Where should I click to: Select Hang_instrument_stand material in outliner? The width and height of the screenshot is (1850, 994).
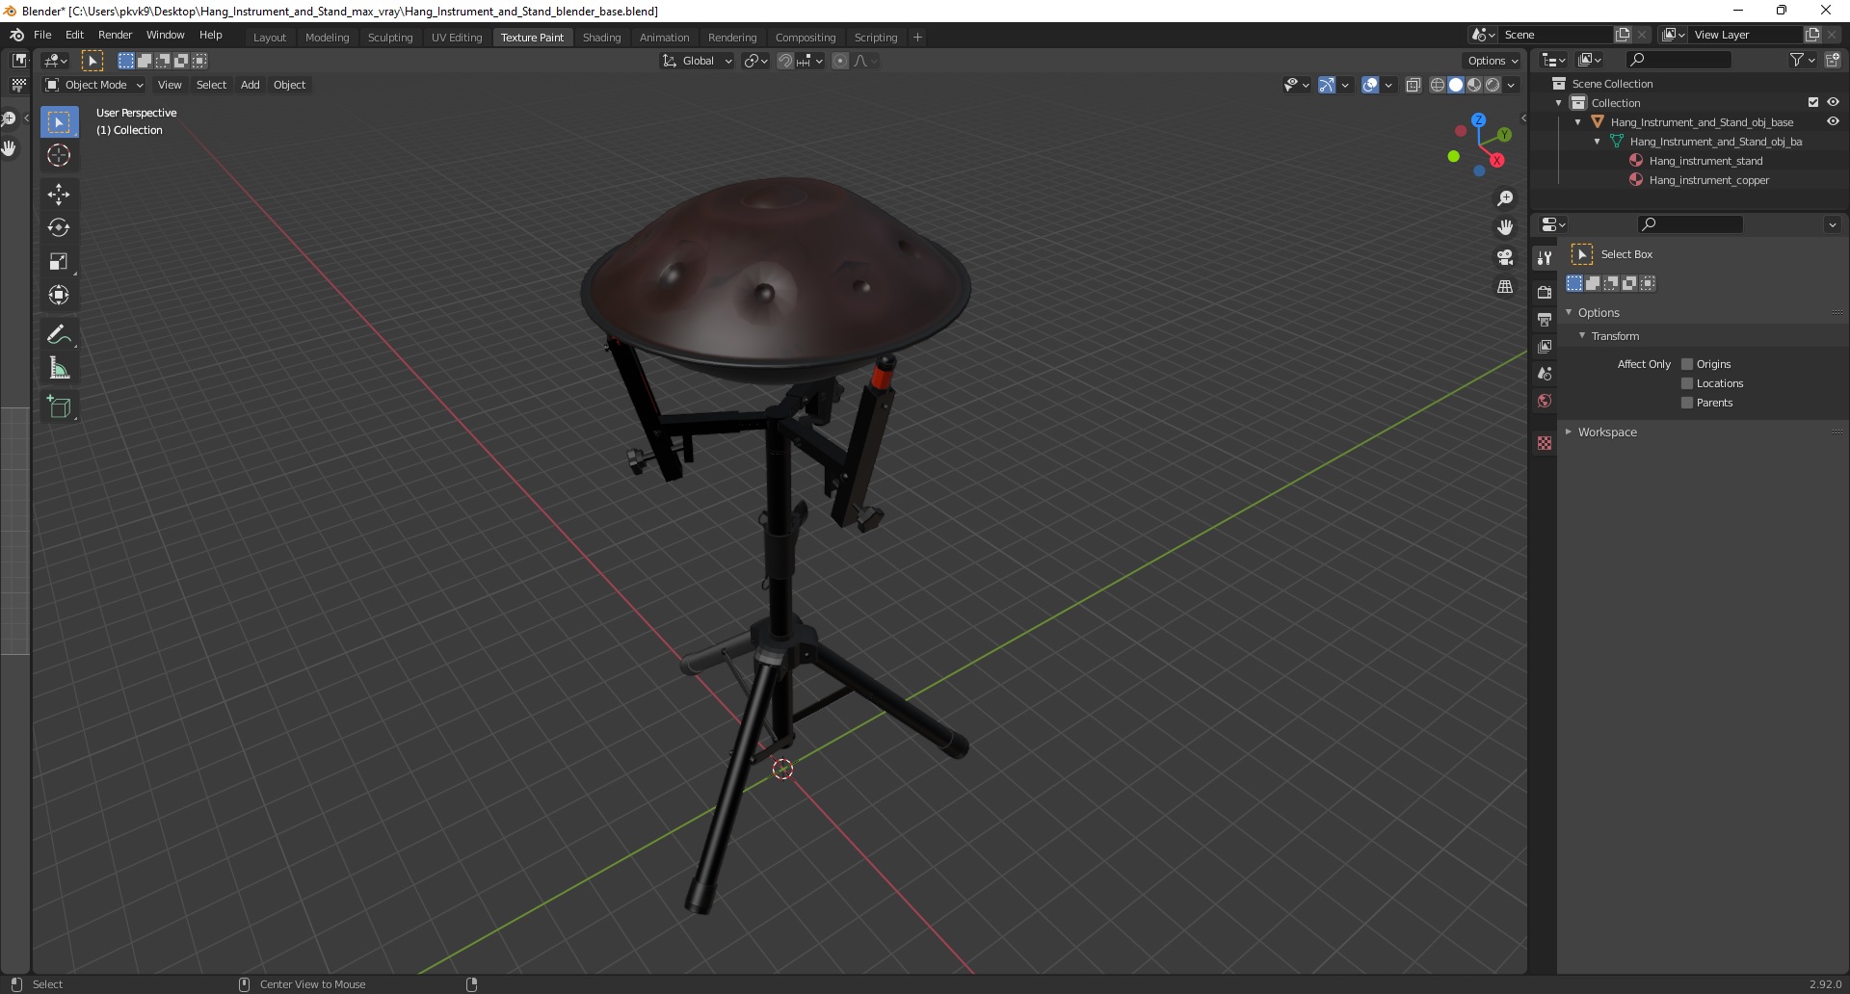tap(1705, 161)
